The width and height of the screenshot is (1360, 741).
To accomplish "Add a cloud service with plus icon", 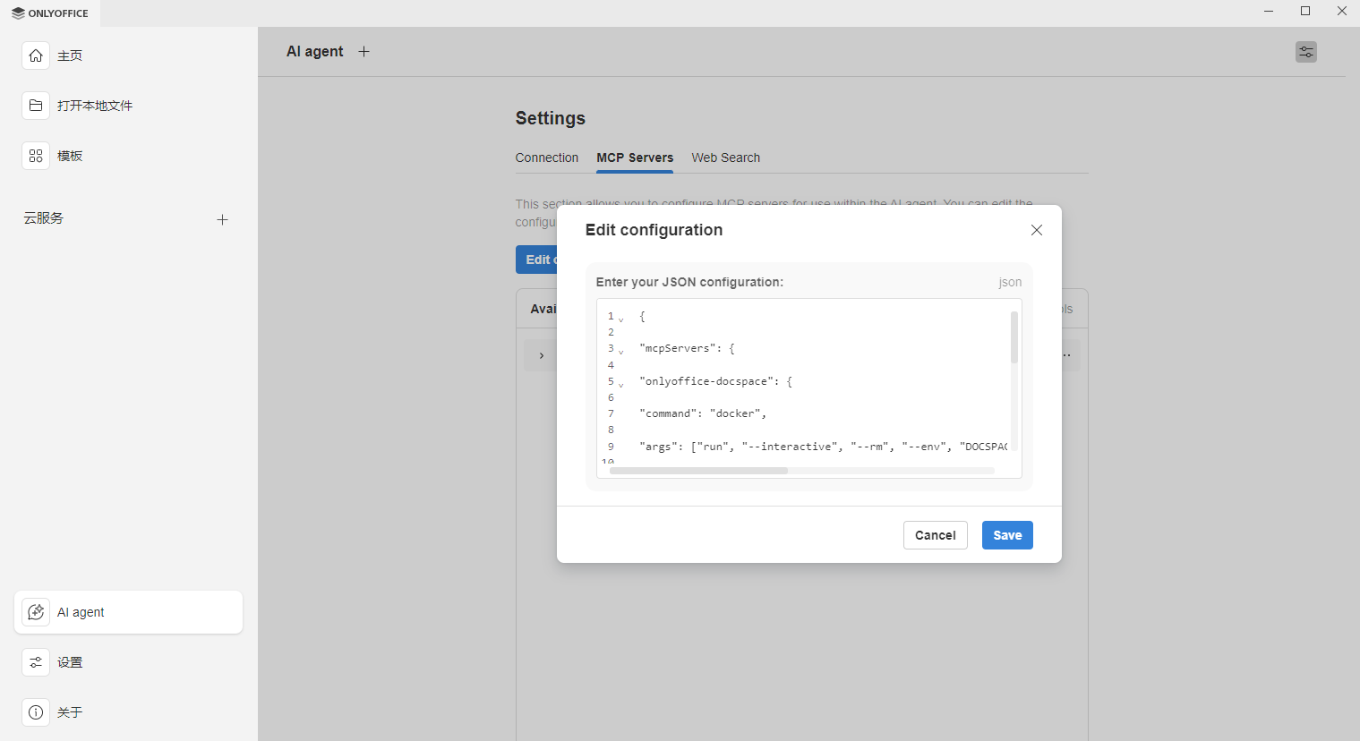I will click(x=222, y=219).
